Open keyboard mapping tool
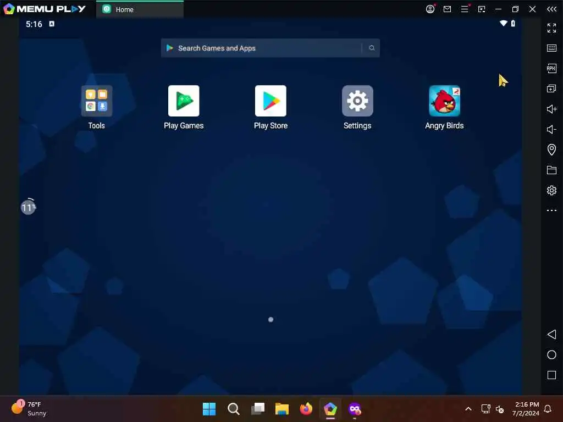The width and height of the screenshot is (563, 422). (551, 48)
